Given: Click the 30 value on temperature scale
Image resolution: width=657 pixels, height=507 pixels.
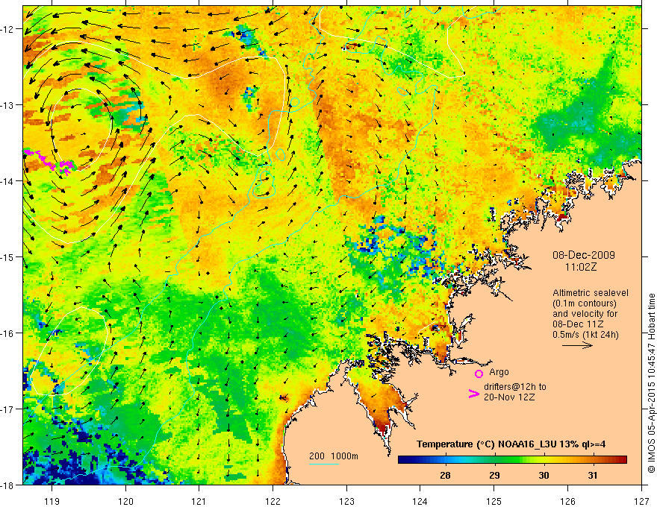Looking at the screenshot, I should coord(544,475).
